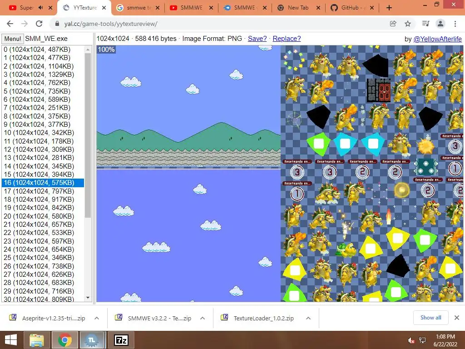Open a new browser tab
Screen dimensions: 465x349
pos(389,8)
